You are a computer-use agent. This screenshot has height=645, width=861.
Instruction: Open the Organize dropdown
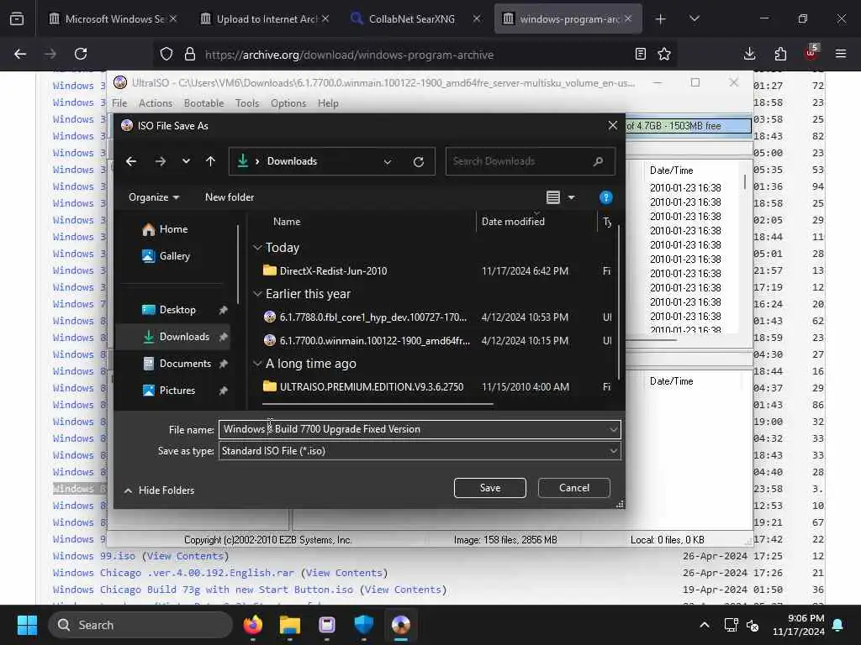(x=154, y=197)
